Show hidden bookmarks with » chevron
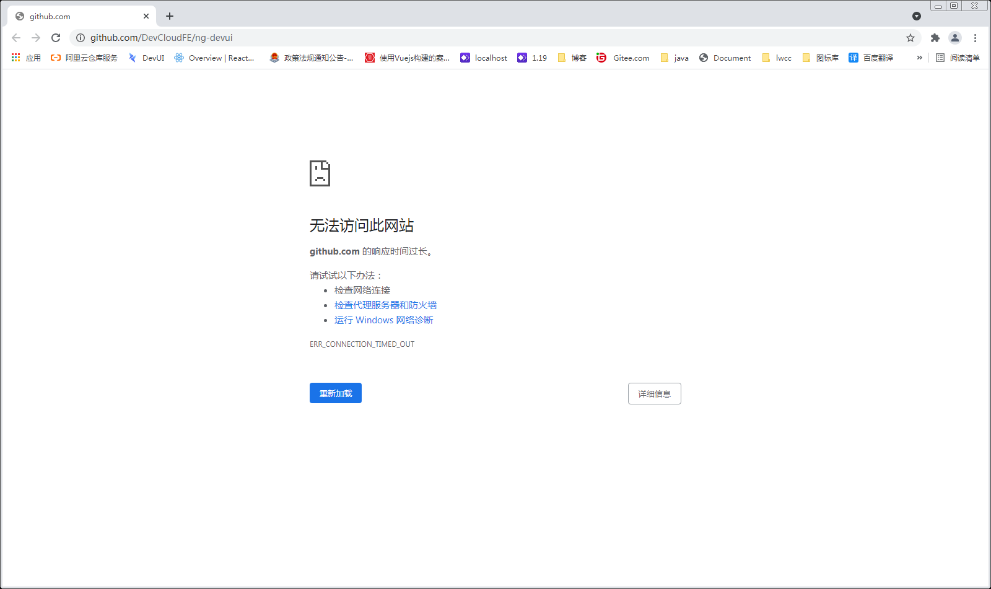991x589 pixels. click(920, 58)
